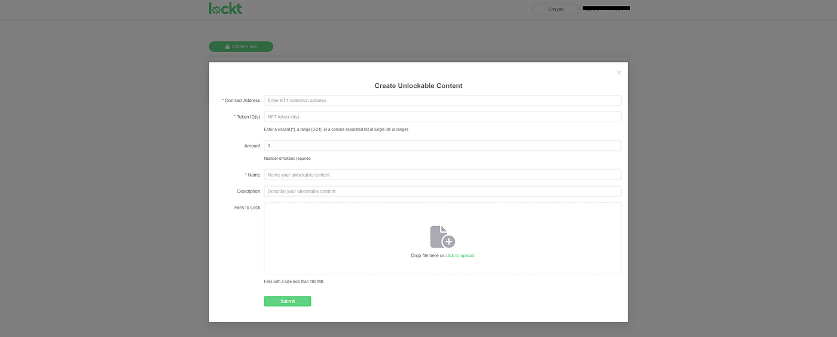Click the Token ID(s) label

pos(248,117)
